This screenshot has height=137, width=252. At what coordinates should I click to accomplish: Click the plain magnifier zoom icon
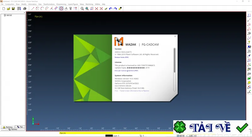(82, 9)
